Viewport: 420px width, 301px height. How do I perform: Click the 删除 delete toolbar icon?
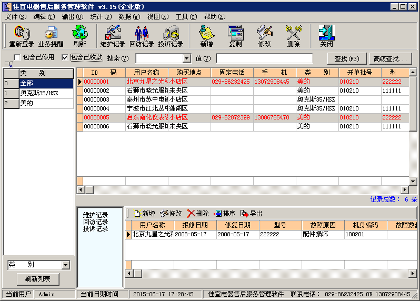point(293,36)
